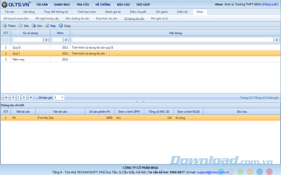Open the DANH MỤC menu

[62, 4]
